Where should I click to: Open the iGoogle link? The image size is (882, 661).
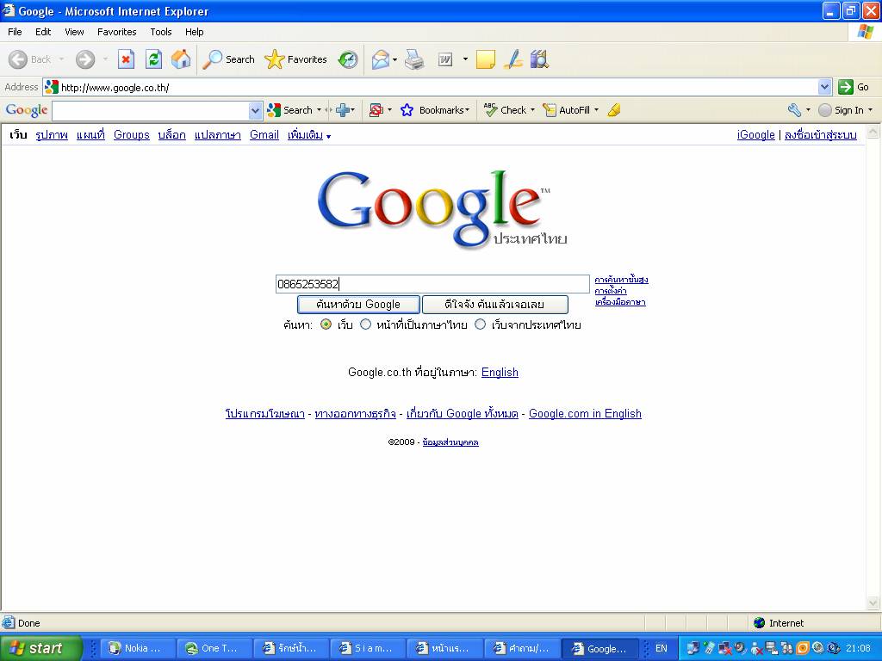coord(756,135)
